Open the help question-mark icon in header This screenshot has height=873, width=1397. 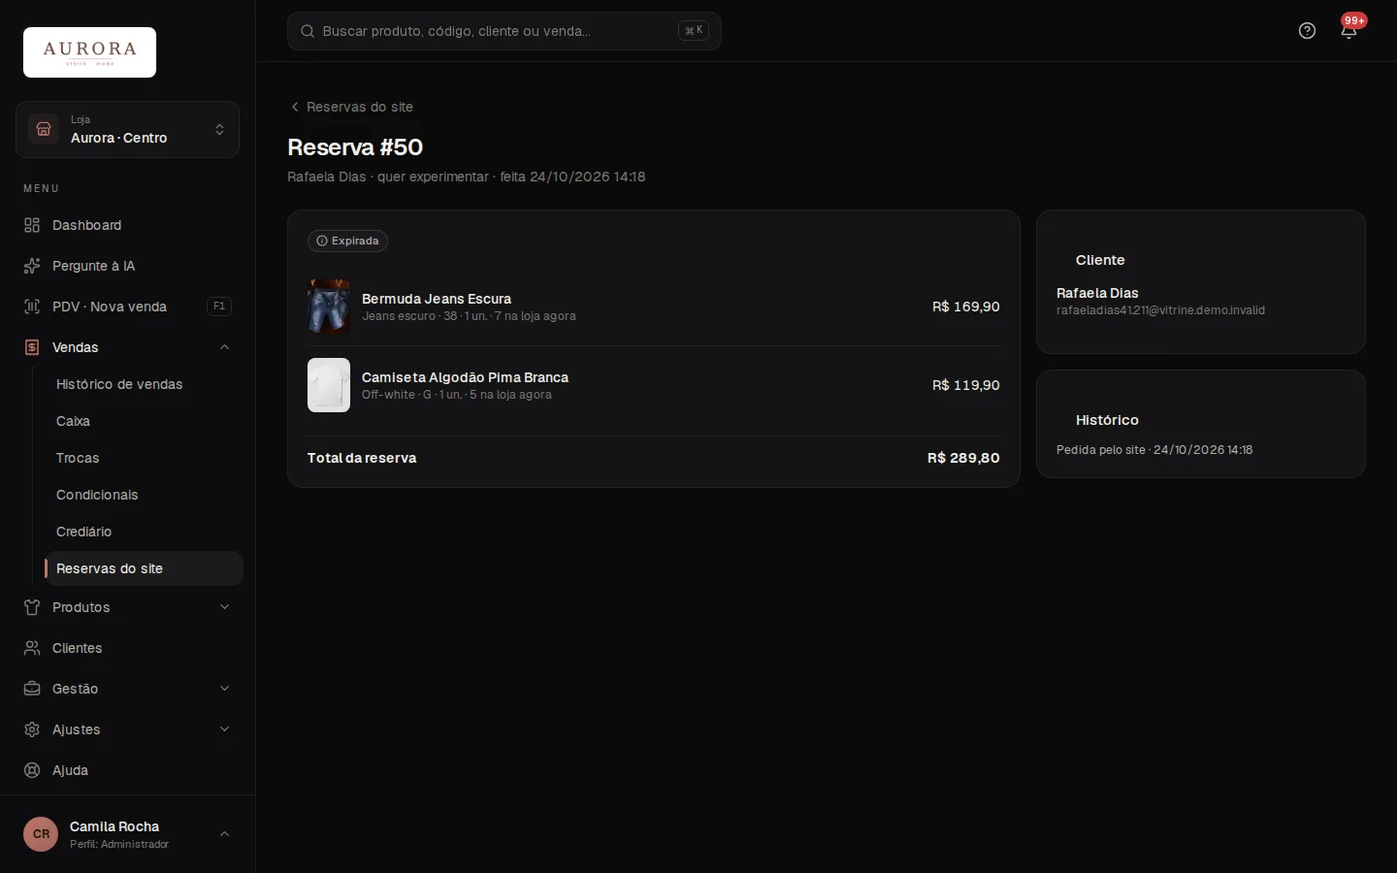[1307, 31]
